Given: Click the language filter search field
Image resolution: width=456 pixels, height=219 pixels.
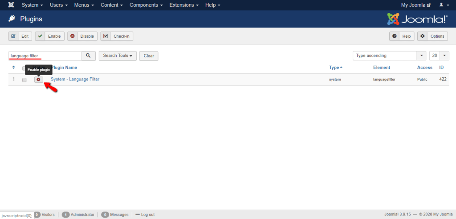Looking at the screenshot, I should (x=45, y=56).
